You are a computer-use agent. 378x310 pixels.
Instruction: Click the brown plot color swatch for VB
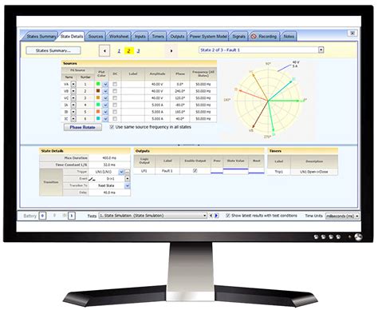[98, 91]
